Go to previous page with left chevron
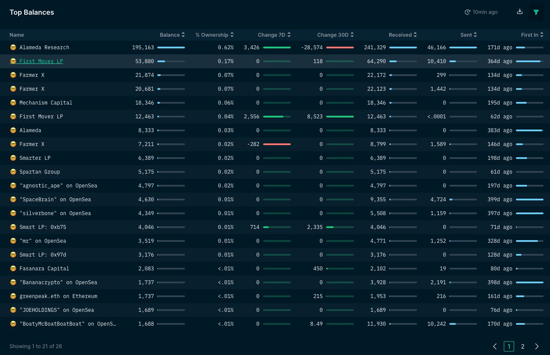Screen dimensions: 550x355 495,346
